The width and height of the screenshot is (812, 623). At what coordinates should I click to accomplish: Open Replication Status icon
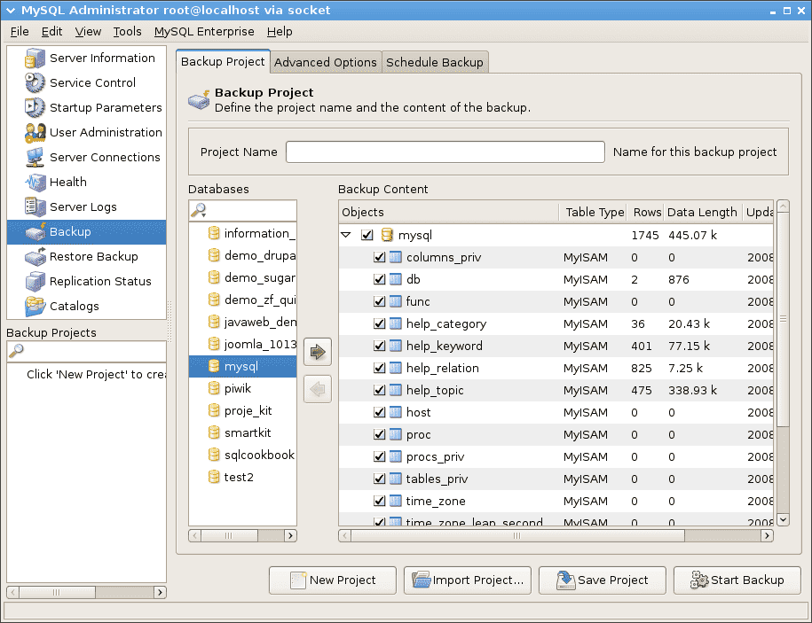(35, 281)
